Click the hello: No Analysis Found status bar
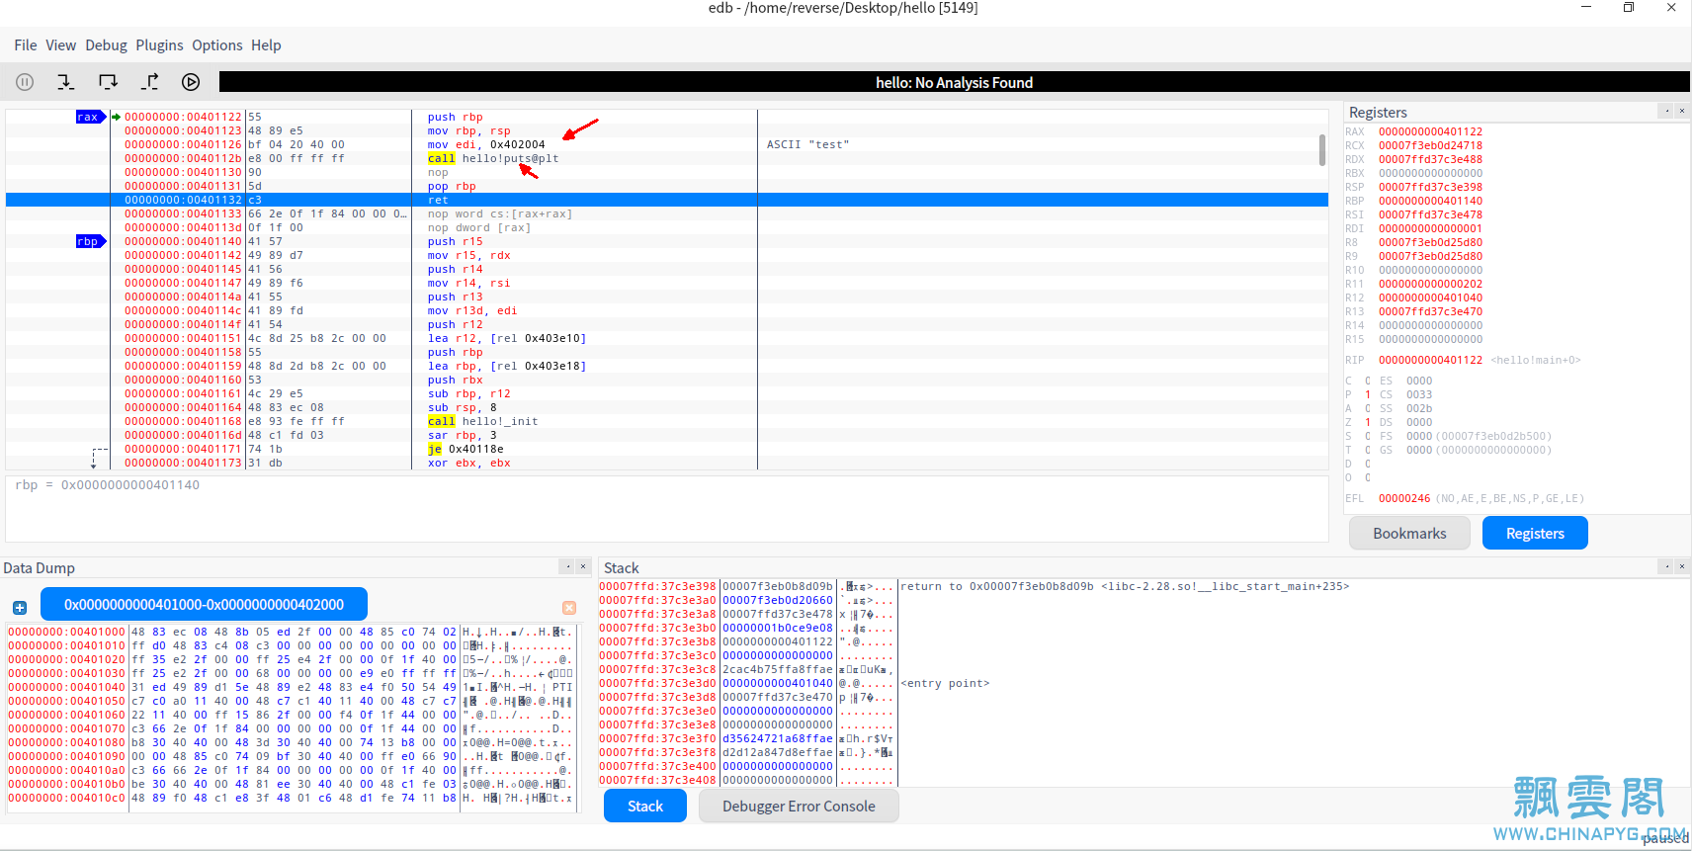Image resolution: width=1693 pixels, height=851 pixels. pos(954,82)
